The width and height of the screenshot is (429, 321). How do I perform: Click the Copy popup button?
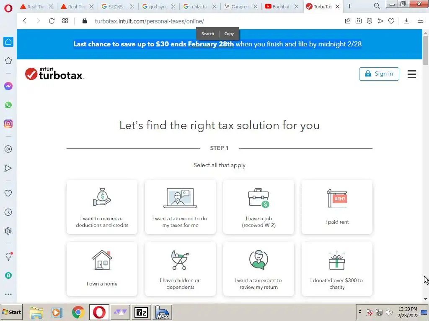pyautogui.click(x=229, y=34)
